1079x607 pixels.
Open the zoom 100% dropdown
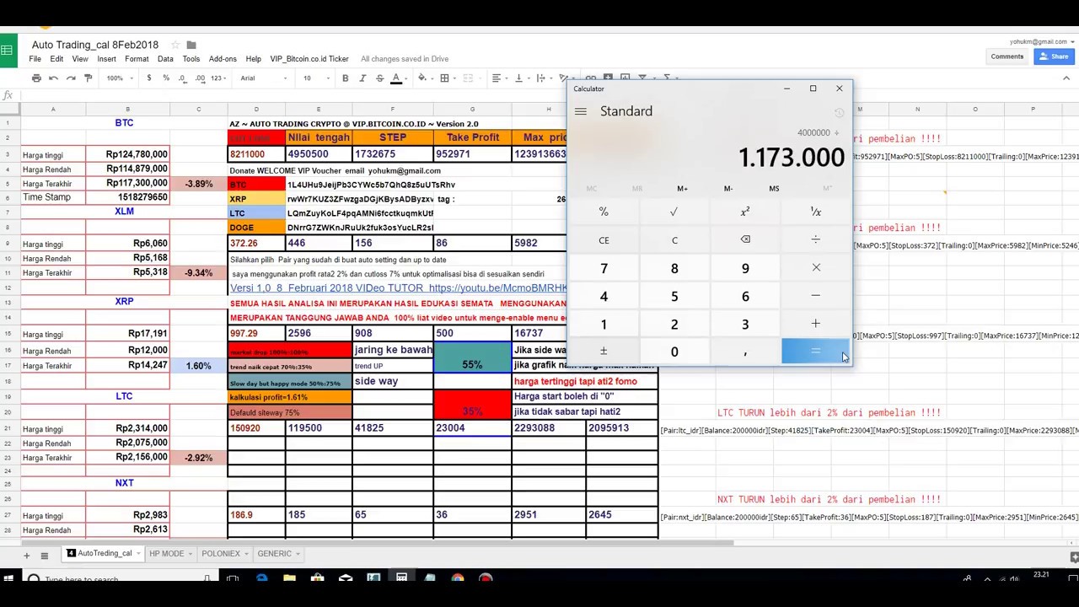(118, 78)
